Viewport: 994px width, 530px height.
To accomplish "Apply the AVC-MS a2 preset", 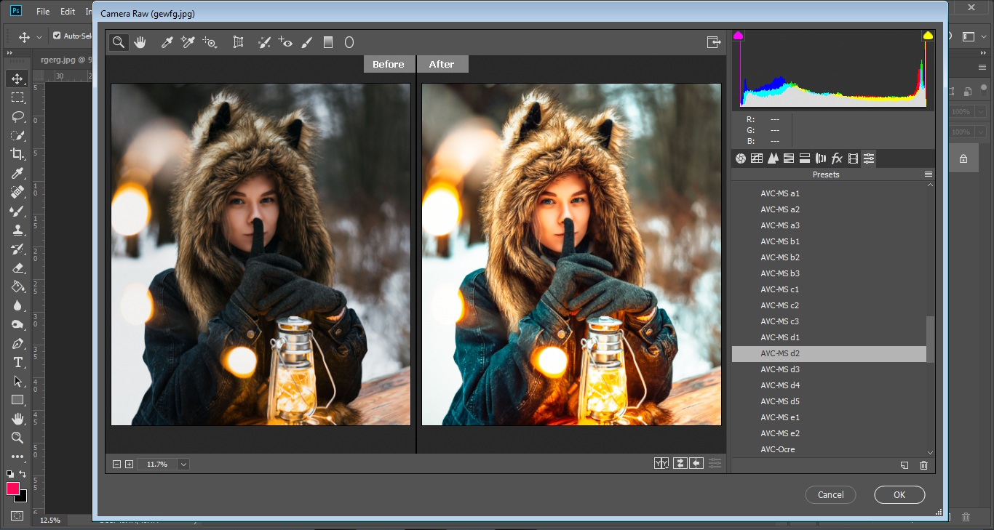I will pos(829,209).
